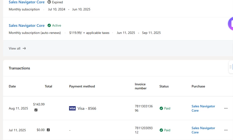Viewport: 233px width, 140px height.
Task: Click the Status column header
Action: coord(164,86)
